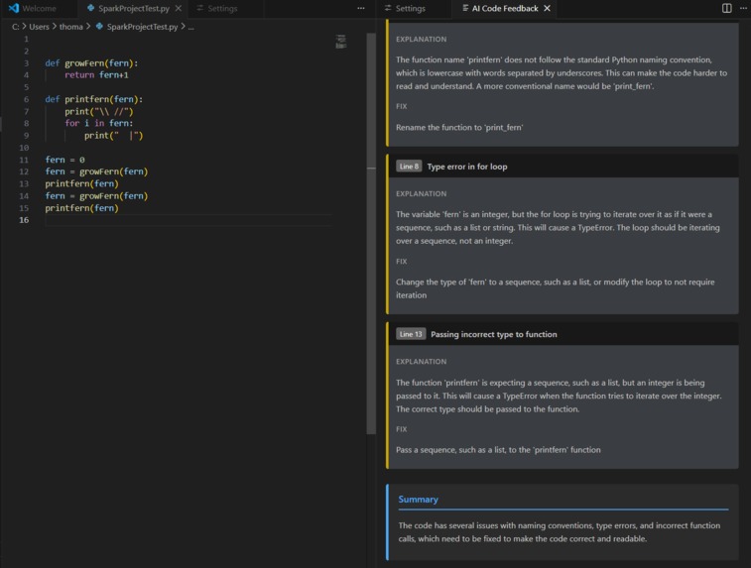This screenshot has height=568, width=751.
Task: Click the C: breadcrumb segment
Action: click(15, 27)
